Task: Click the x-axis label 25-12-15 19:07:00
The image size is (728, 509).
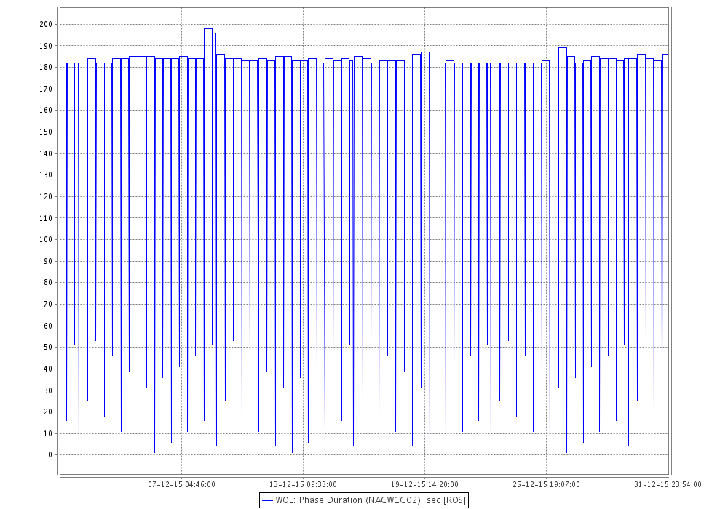Action: [546, 484]
